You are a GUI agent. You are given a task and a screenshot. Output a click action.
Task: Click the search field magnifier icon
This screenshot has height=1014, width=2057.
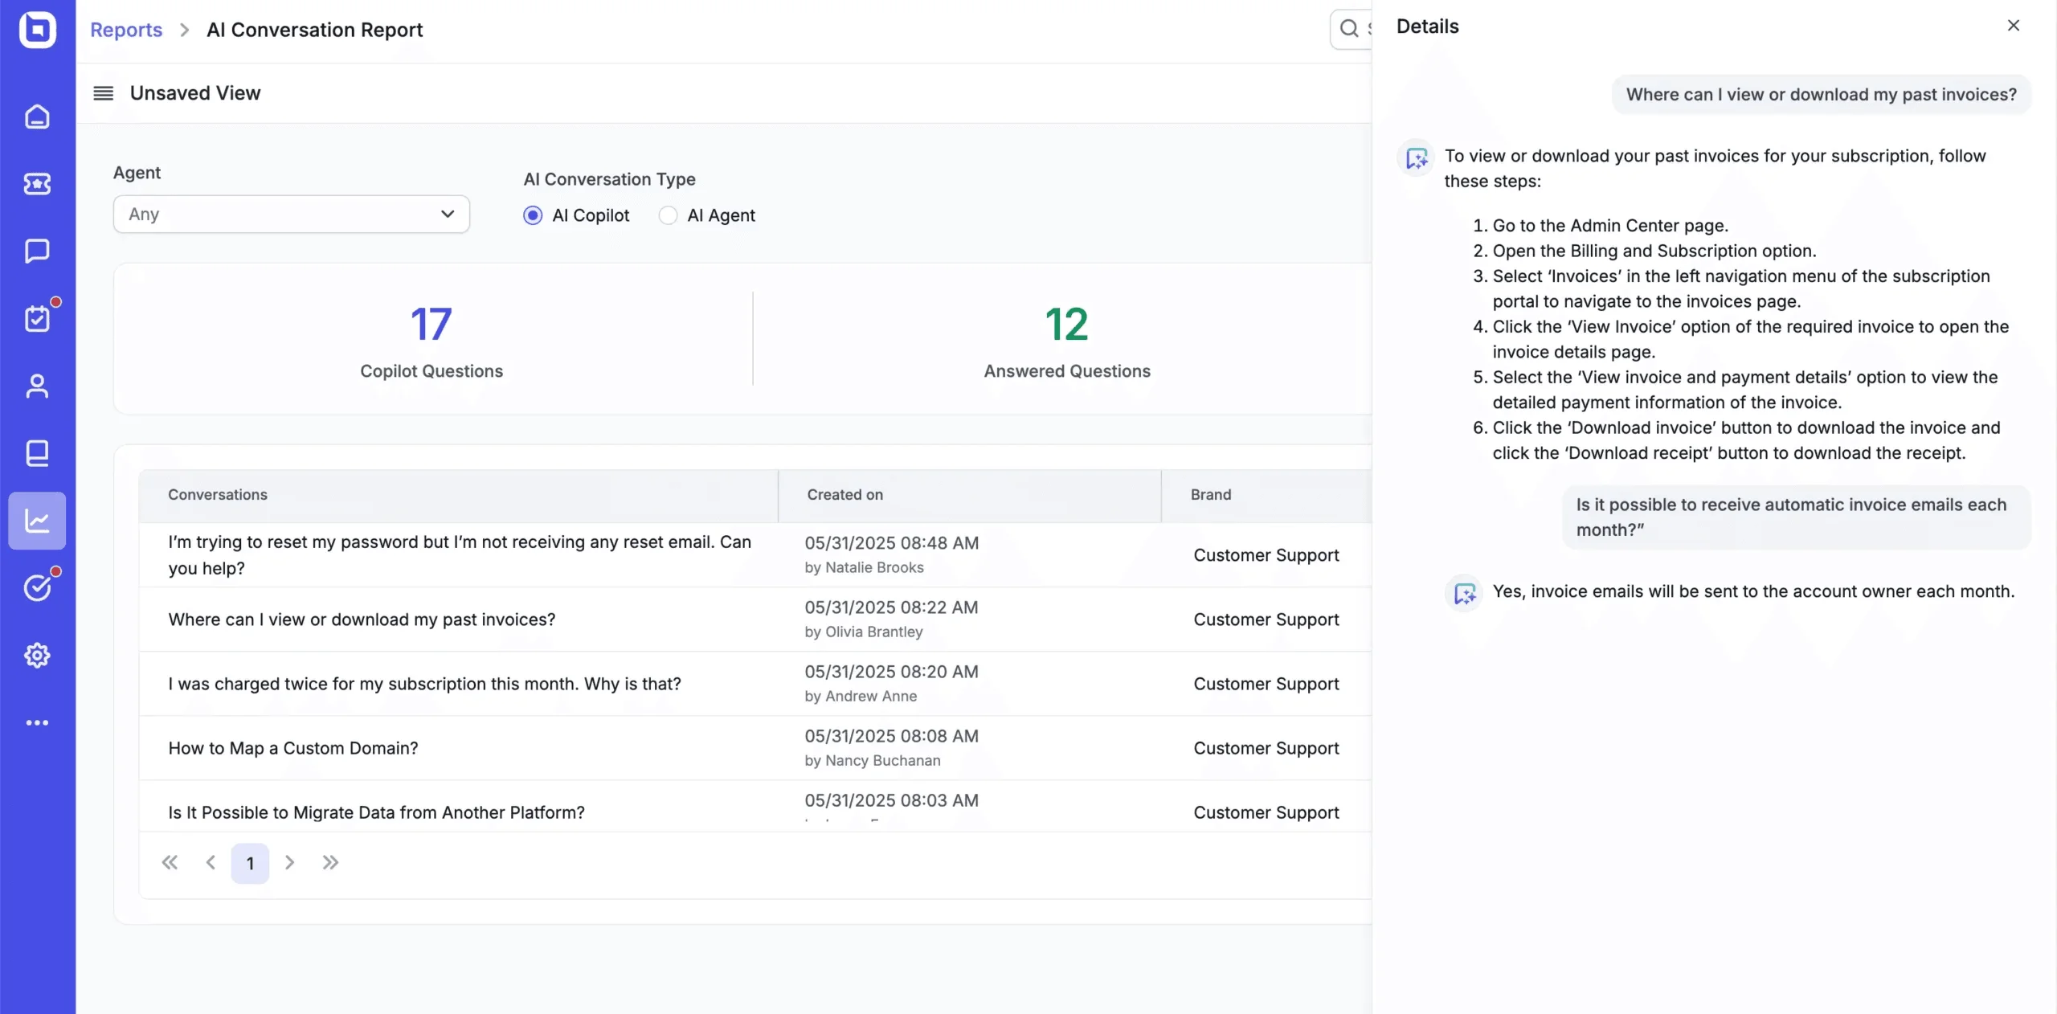[x=1349, y=29]
